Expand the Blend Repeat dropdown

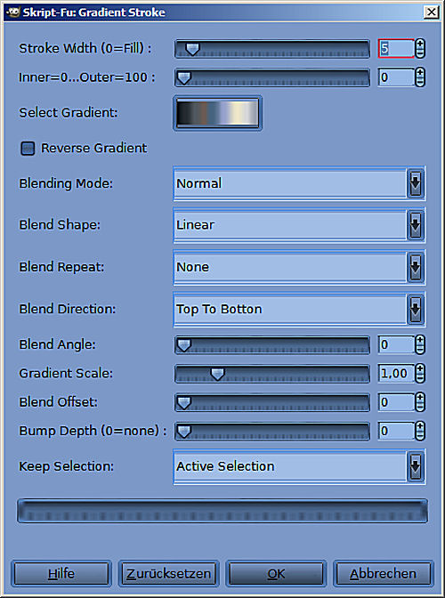[299, 267]
